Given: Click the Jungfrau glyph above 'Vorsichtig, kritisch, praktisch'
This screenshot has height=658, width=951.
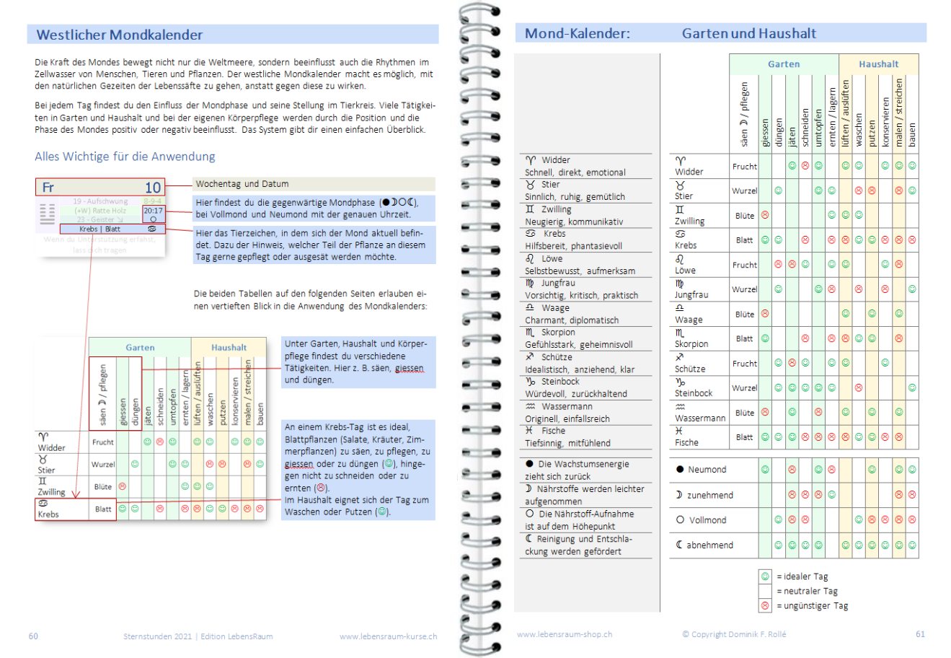Looking at the screenshot, I should pyautogui.click(x=531, y=284).
